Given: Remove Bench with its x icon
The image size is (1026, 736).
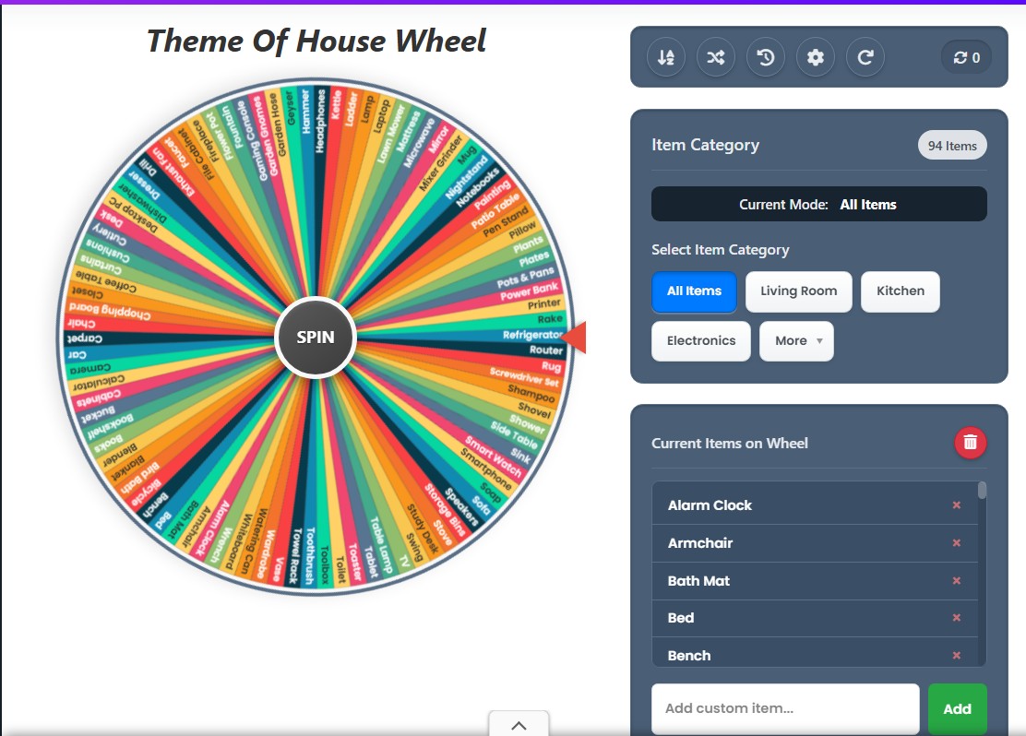Looking at the screenshot, I should pos(957,656).
